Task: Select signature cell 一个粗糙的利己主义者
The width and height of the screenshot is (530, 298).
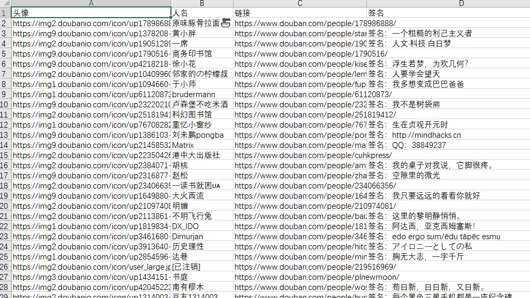Action: tap(448, 34)
